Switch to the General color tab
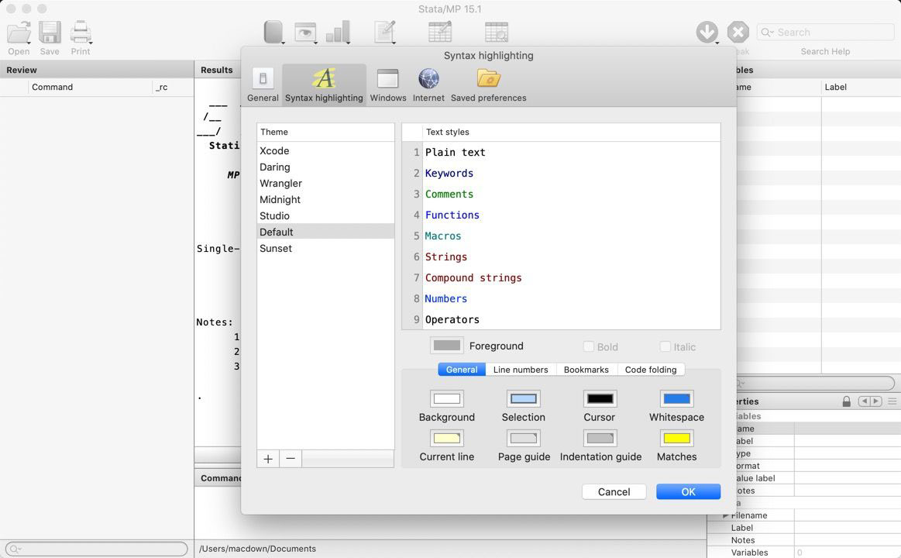901x558 pixels. (x=462, y=370)
